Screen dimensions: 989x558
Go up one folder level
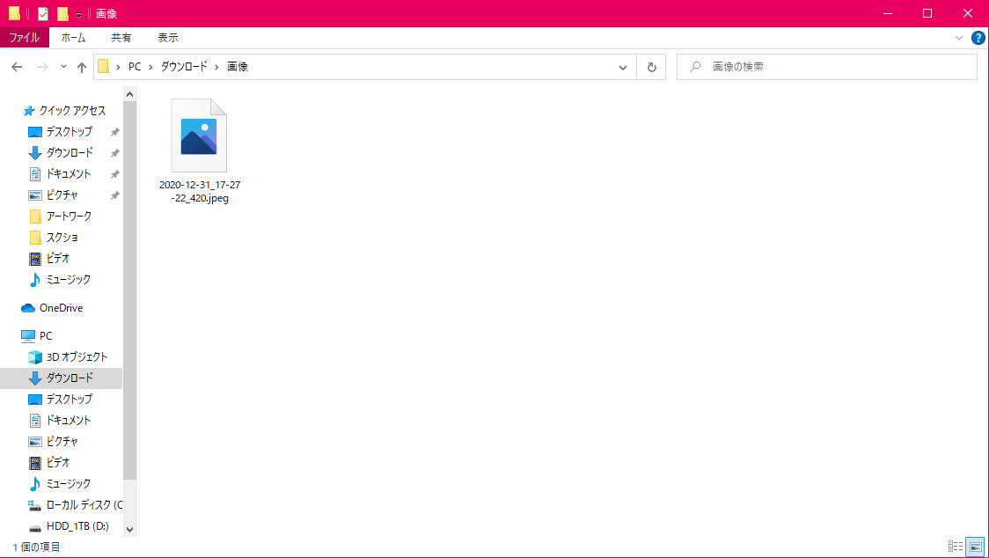tap(81, 67)
